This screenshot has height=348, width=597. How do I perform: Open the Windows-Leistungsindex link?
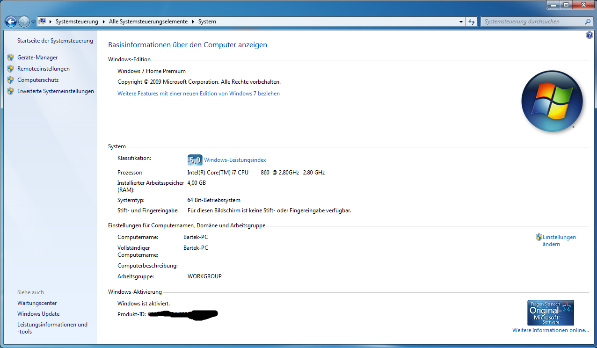click(235, 160)
